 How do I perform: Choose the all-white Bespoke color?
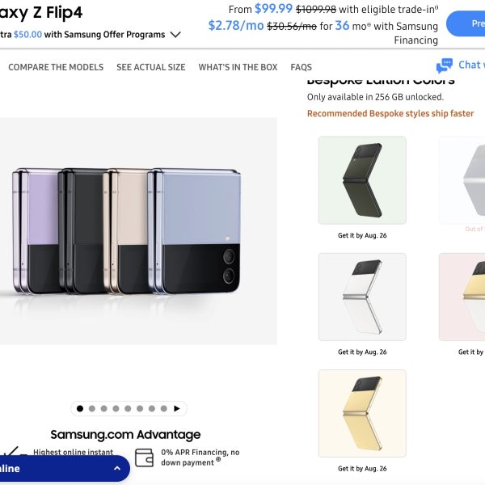pos(362,297)
